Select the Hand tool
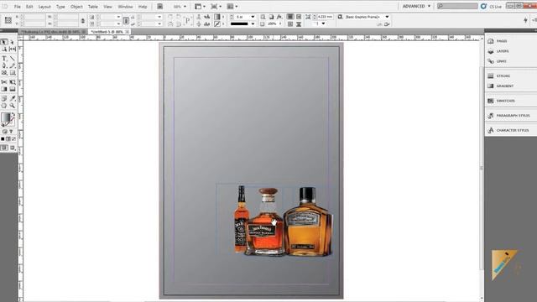This screenshot has height=302, width=537. tap(4, 106)
